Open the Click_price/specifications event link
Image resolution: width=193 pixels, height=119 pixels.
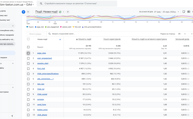48,74
